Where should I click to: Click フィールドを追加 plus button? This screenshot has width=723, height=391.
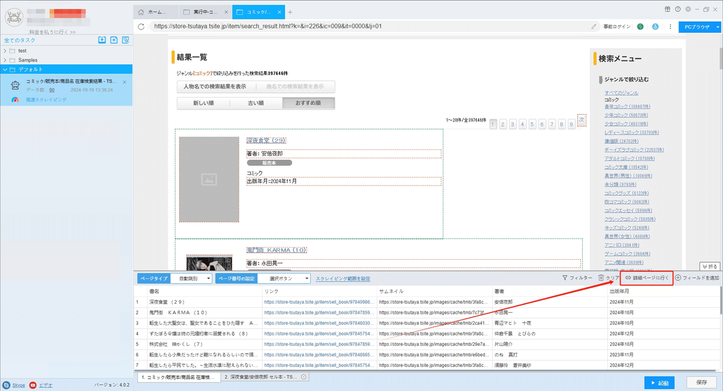pos(697,278)
